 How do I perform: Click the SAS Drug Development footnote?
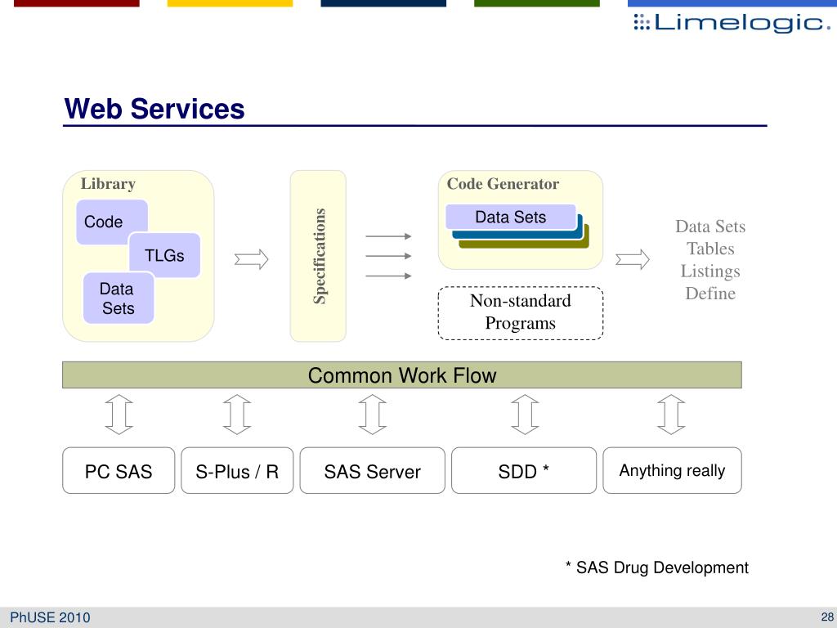pyautogui.click(x=657, y=567)
